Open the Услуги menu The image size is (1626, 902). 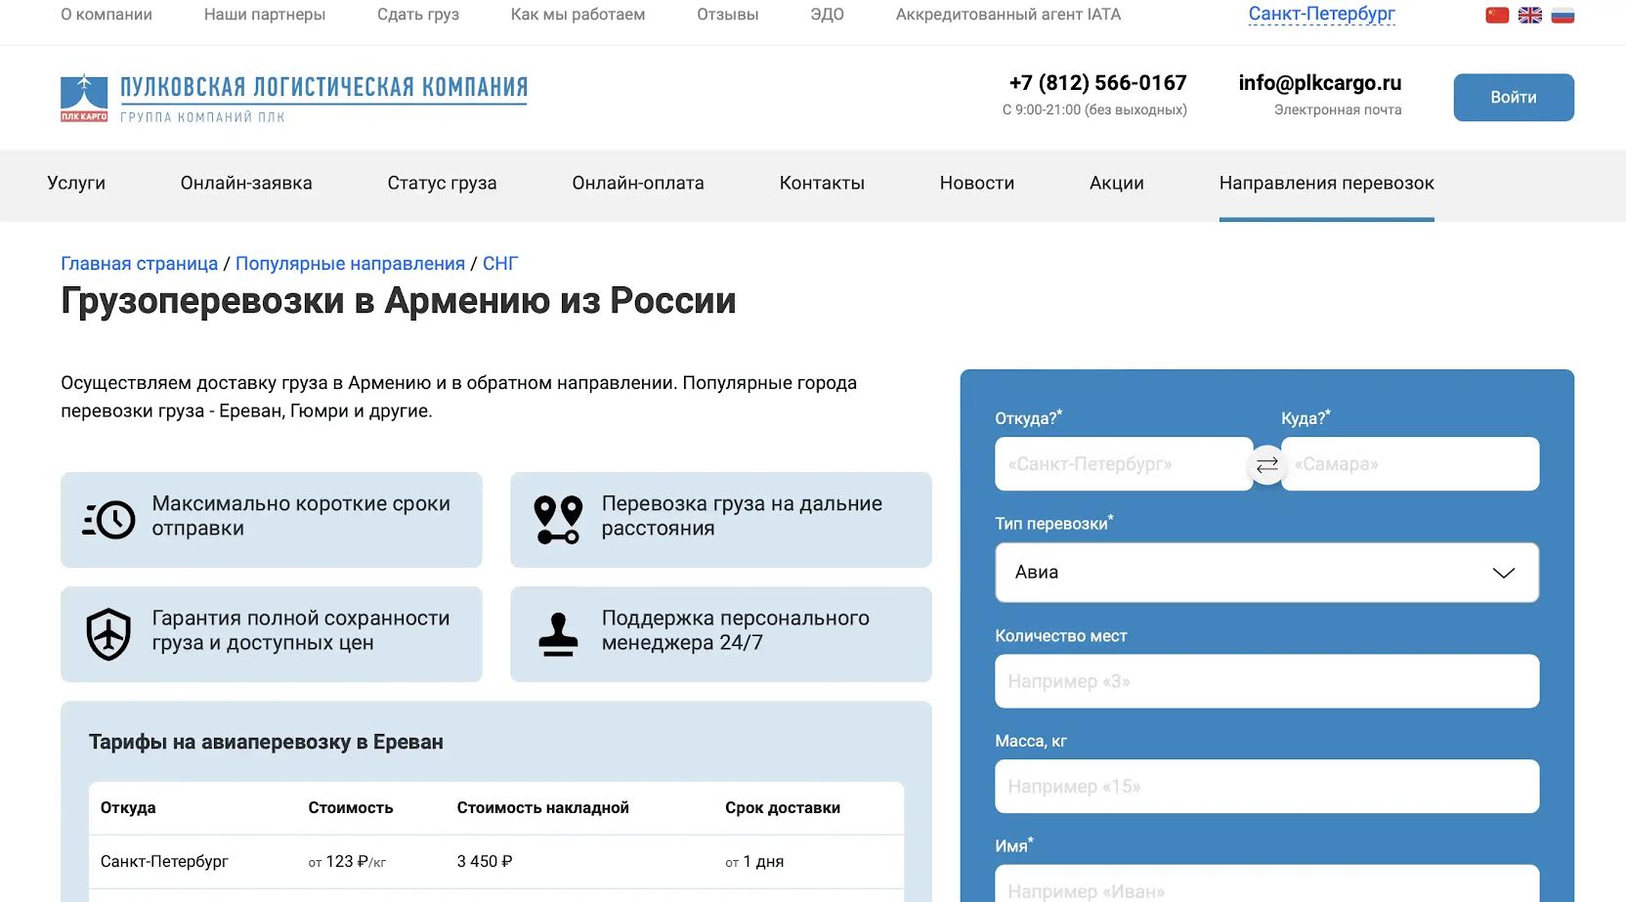(x=76, y=183)
